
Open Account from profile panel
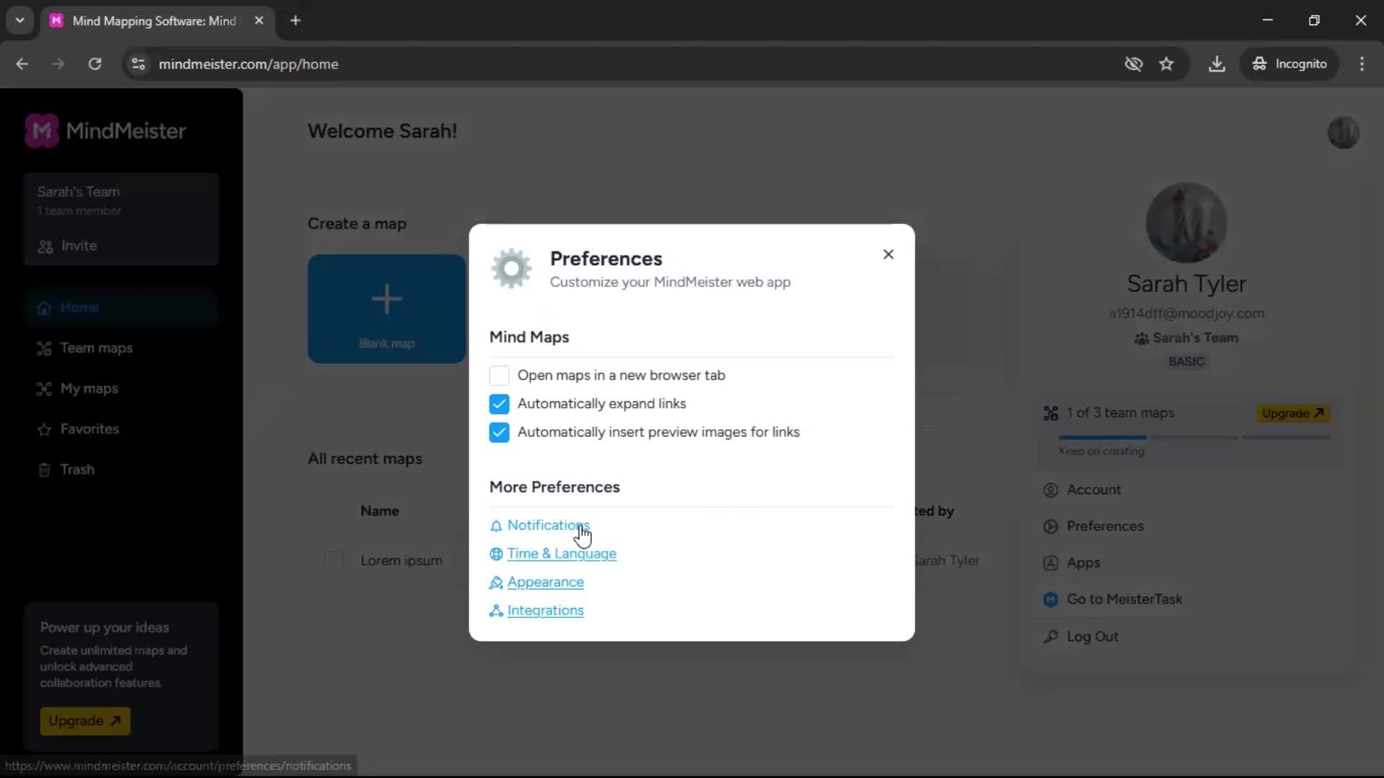tap(1094, 490)
